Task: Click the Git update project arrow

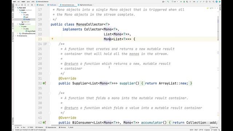Action: click(197, 1)
